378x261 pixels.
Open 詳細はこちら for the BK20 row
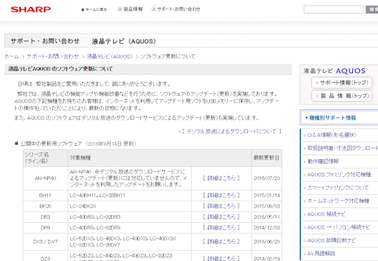[x=221, y=206]
